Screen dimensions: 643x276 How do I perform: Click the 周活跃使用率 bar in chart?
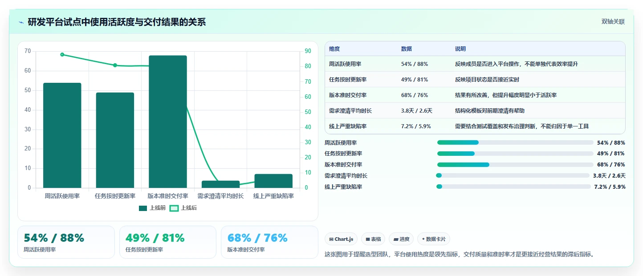point(62,135)
